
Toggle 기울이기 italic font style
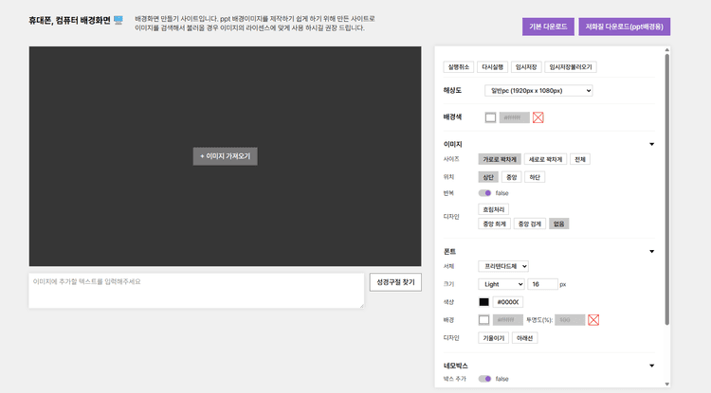(493, 338)
